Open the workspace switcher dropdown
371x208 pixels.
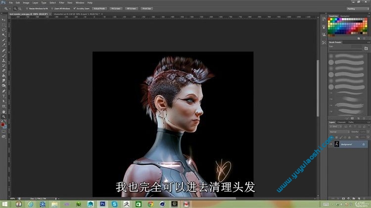point(358,9)
